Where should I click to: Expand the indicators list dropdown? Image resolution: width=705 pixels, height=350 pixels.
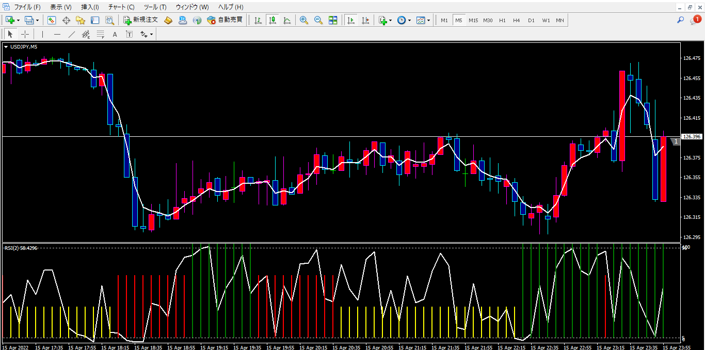[x=390, y=20]
